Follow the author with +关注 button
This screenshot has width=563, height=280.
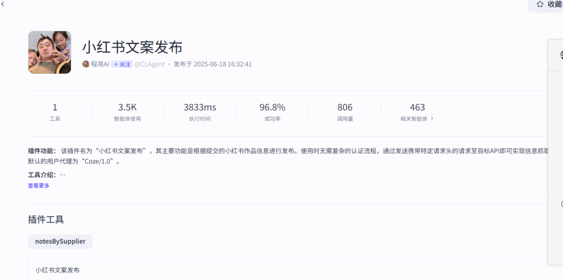[121, 64]
